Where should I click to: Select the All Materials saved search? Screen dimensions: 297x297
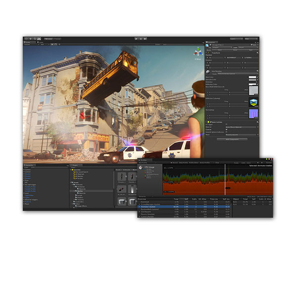(x=80, y=174)
